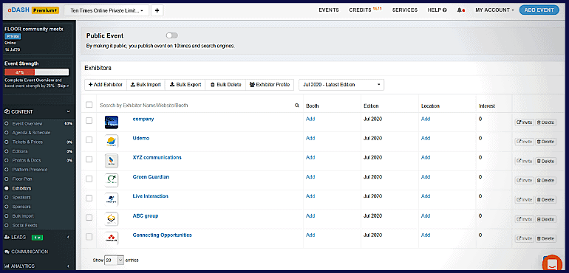The height and width of the screenshot is (273, 569).
Task: Open HELP in the top navigation
Action: (x=437, y=10)
